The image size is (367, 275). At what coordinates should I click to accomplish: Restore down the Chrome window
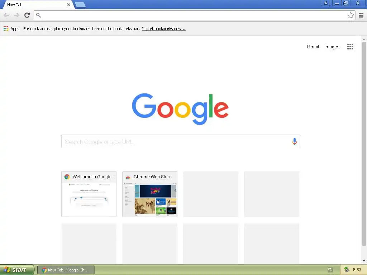pos(346,3)
